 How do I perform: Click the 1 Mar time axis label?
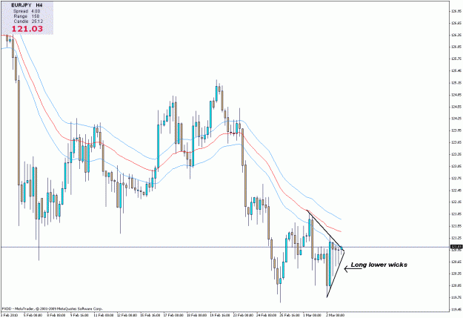pyautogui.click(x=312, y=315)
